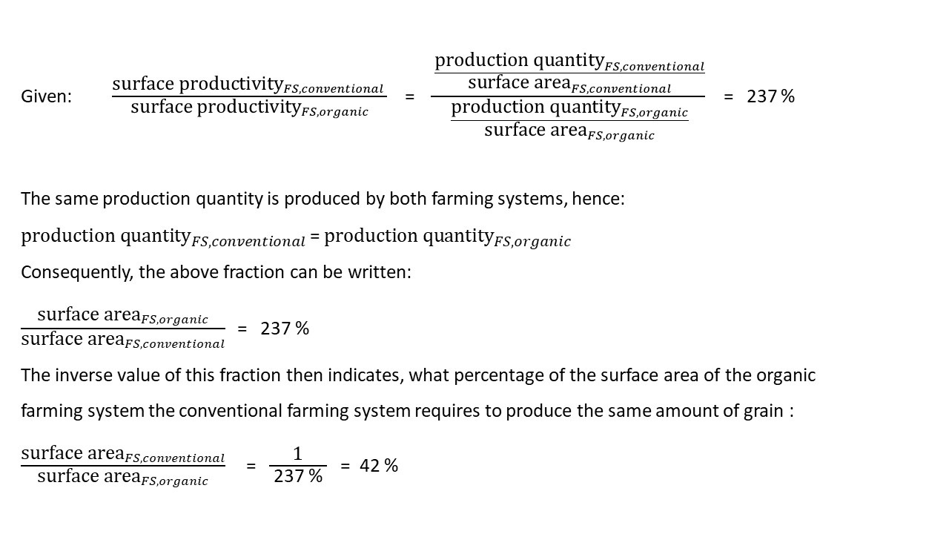This screenshot has width=949, height=534.
Task: Select surface area conventional denominator in middle fraction
Action: point(122,340)
